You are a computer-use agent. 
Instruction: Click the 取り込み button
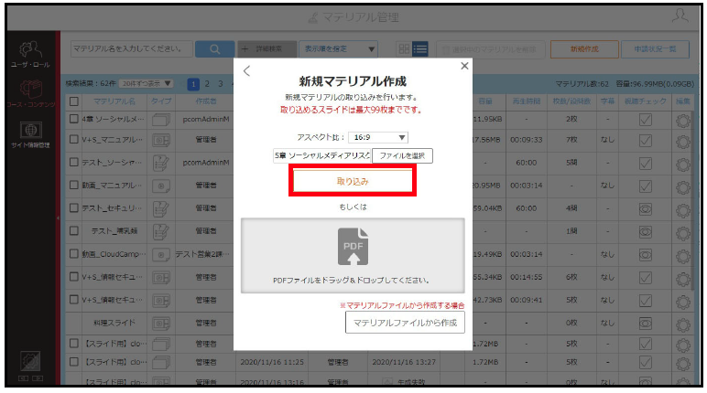353,181
